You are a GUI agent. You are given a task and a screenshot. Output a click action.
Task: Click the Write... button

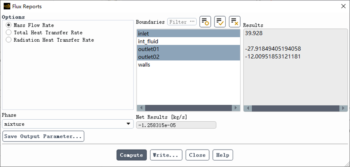pos(166,155)
